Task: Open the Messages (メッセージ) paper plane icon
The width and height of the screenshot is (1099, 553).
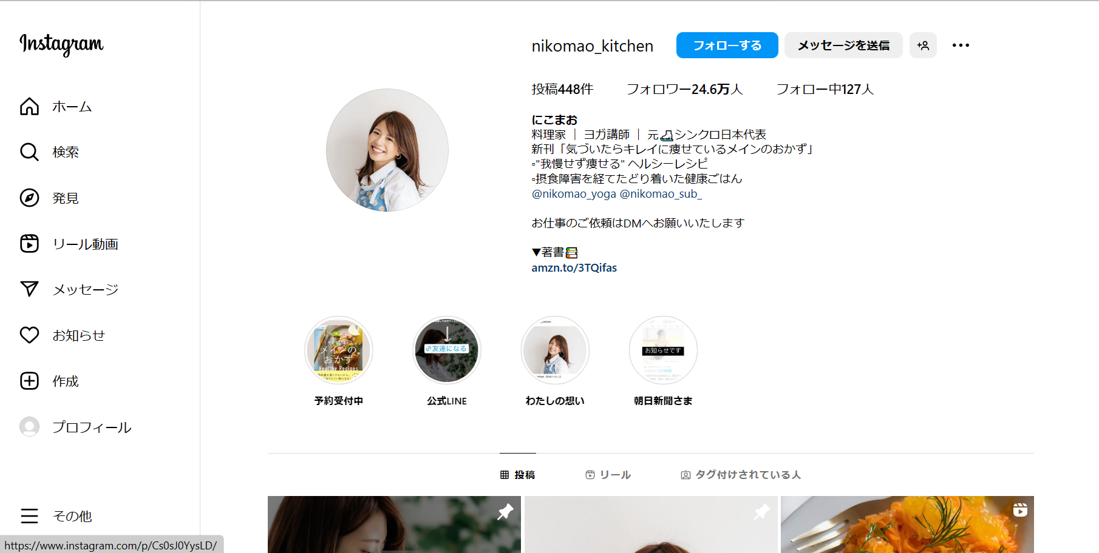Action: tap(29, 289)
